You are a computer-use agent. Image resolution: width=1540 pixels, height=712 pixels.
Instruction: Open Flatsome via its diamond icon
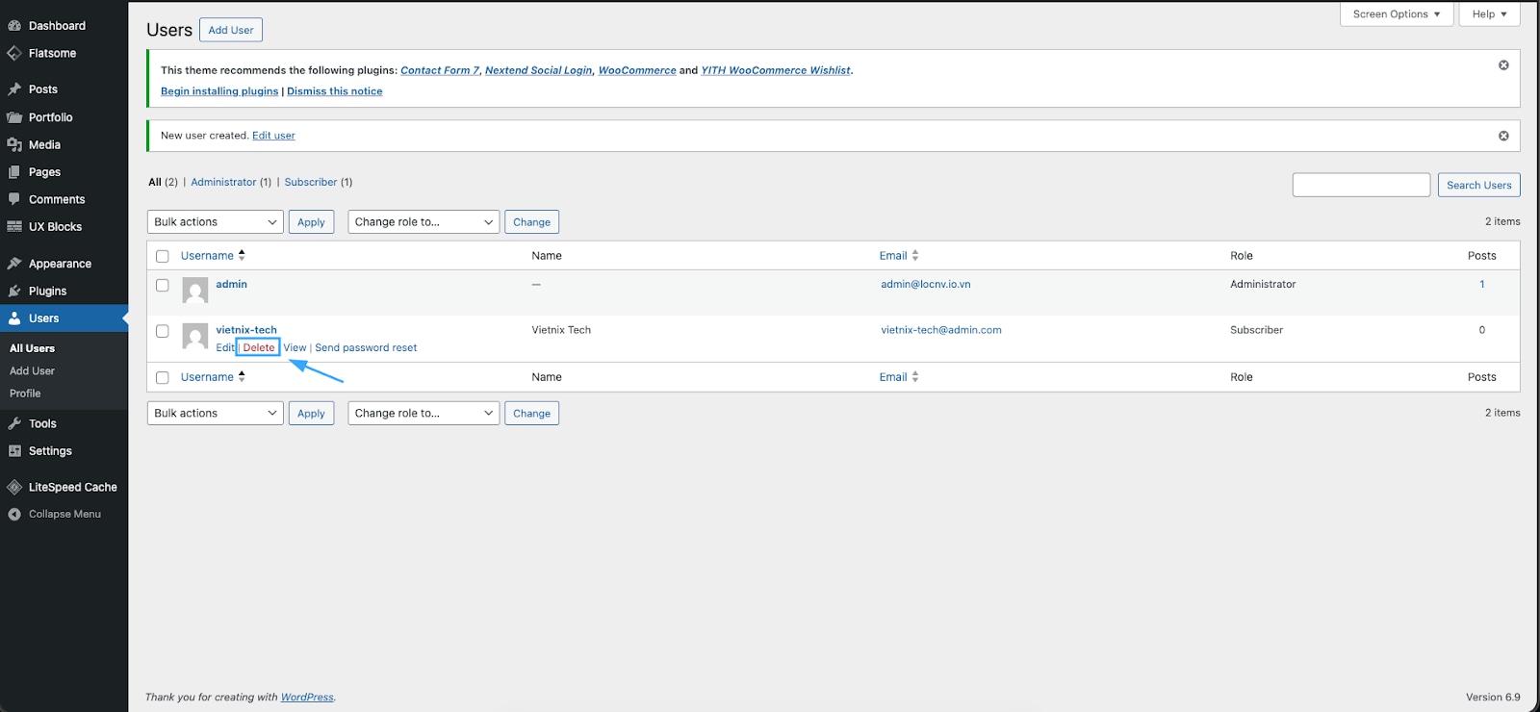point(14,54)
